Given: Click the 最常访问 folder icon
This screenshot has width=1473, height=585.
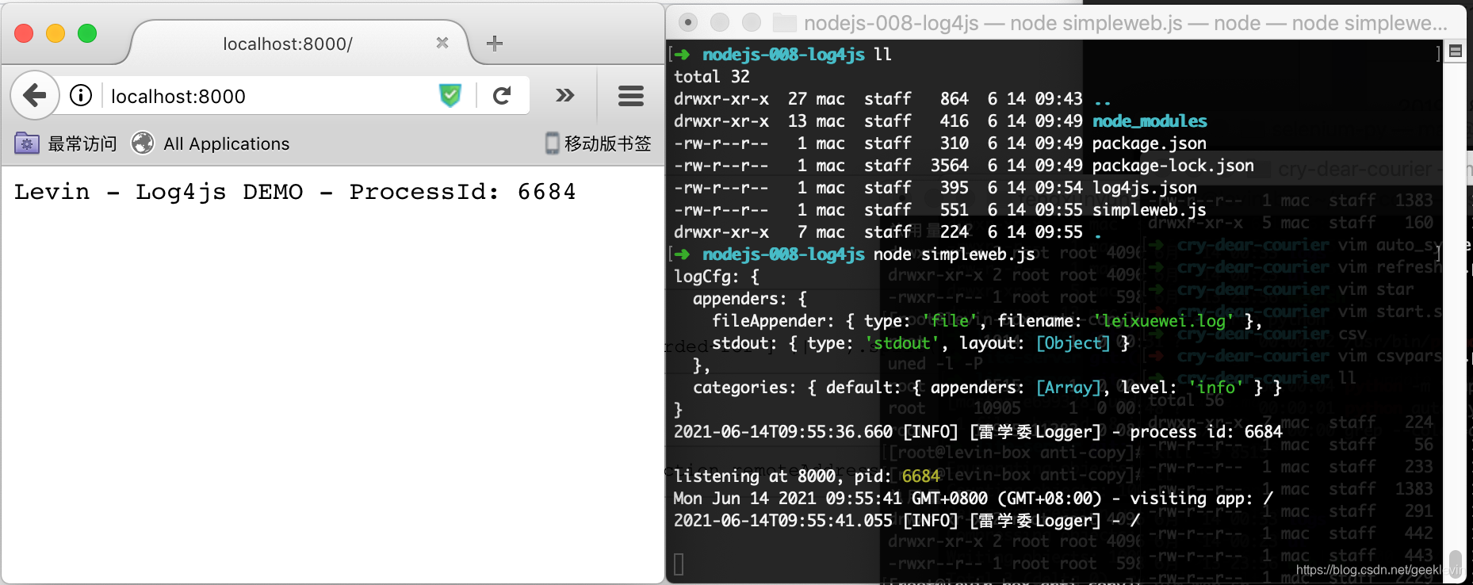Looking at the screenshot, I should click(x=27, y=143).
